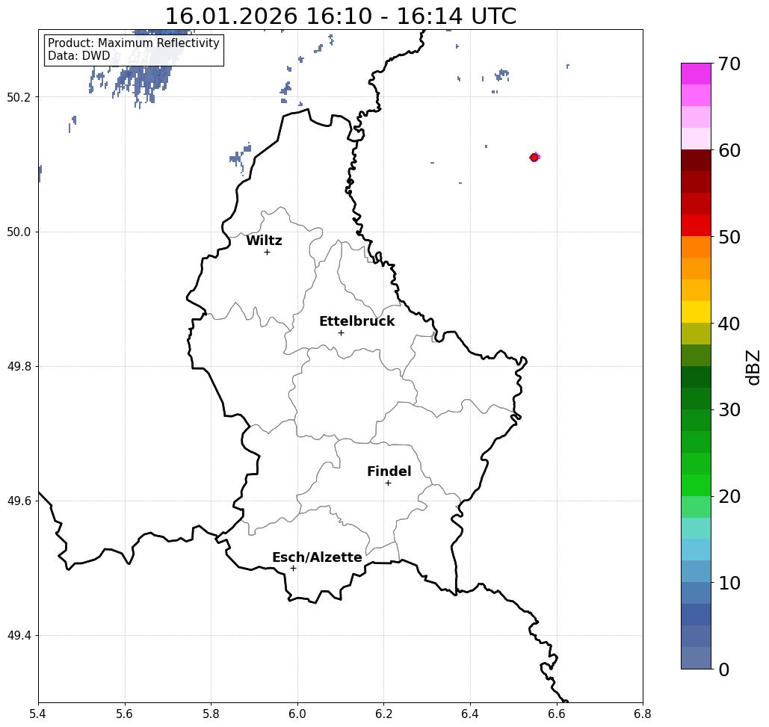Click the colorbar tick value 60
Screen dimensions: 769x727
coord(729,150)
